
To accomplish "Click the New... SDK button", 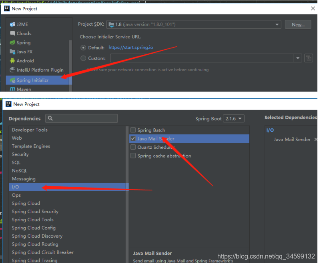I will (x=298, y=25).
